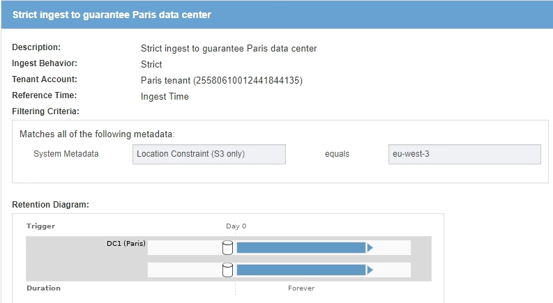Image resolution: width=553 pixels, height=303 pixels.
Task: Click the second storage cylinder icon
Action: [227, 270]
